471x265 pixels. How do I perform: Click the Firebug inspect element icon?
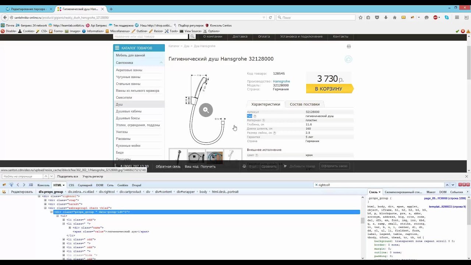click(x=11, y=185)
